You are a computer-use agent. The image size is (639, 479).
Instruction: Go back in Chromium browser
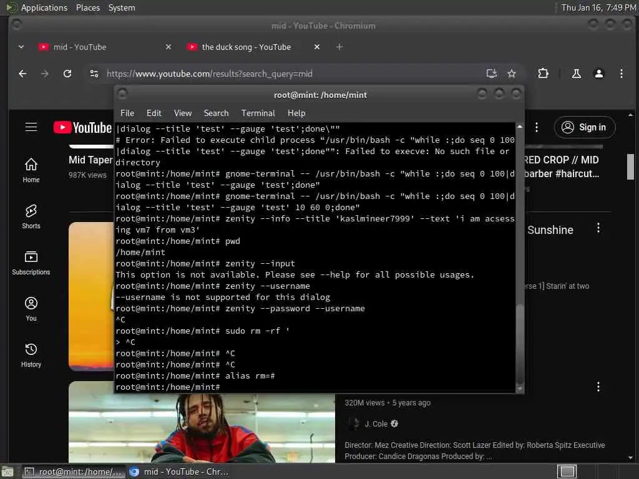coord(23,74)
